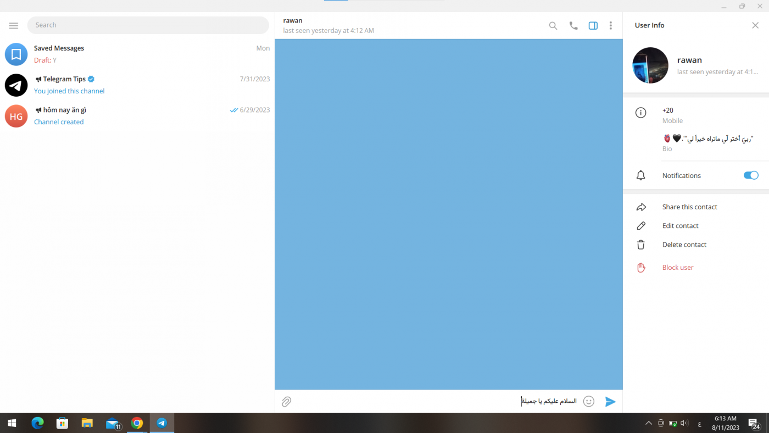This screenshot has height=433, width=769.
Task: Click the Telegram taskbar icon
Action: click(x=162, y=423)
